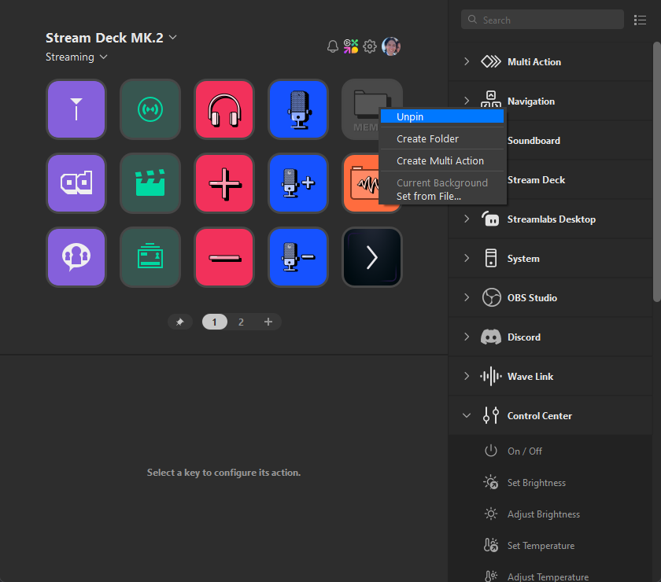
Task: Click the pin page icon
Action: point(180,322)
